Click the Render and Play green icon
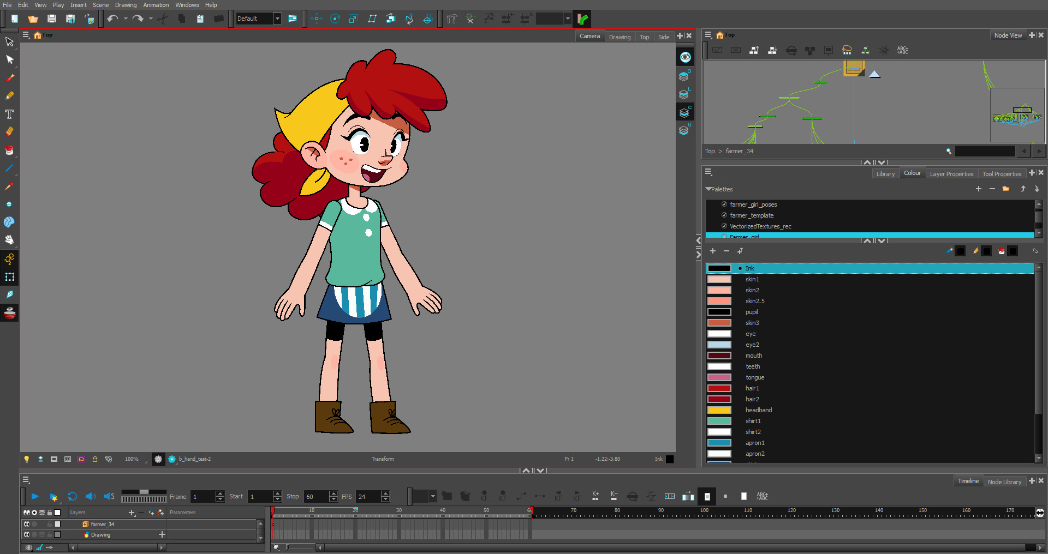1048x554 pixels. [x=582, y=19]
